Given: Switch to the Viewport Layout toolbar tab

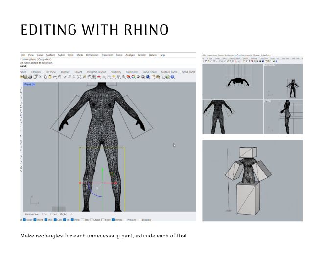Looking at the screenshot, I should (96, 72).
